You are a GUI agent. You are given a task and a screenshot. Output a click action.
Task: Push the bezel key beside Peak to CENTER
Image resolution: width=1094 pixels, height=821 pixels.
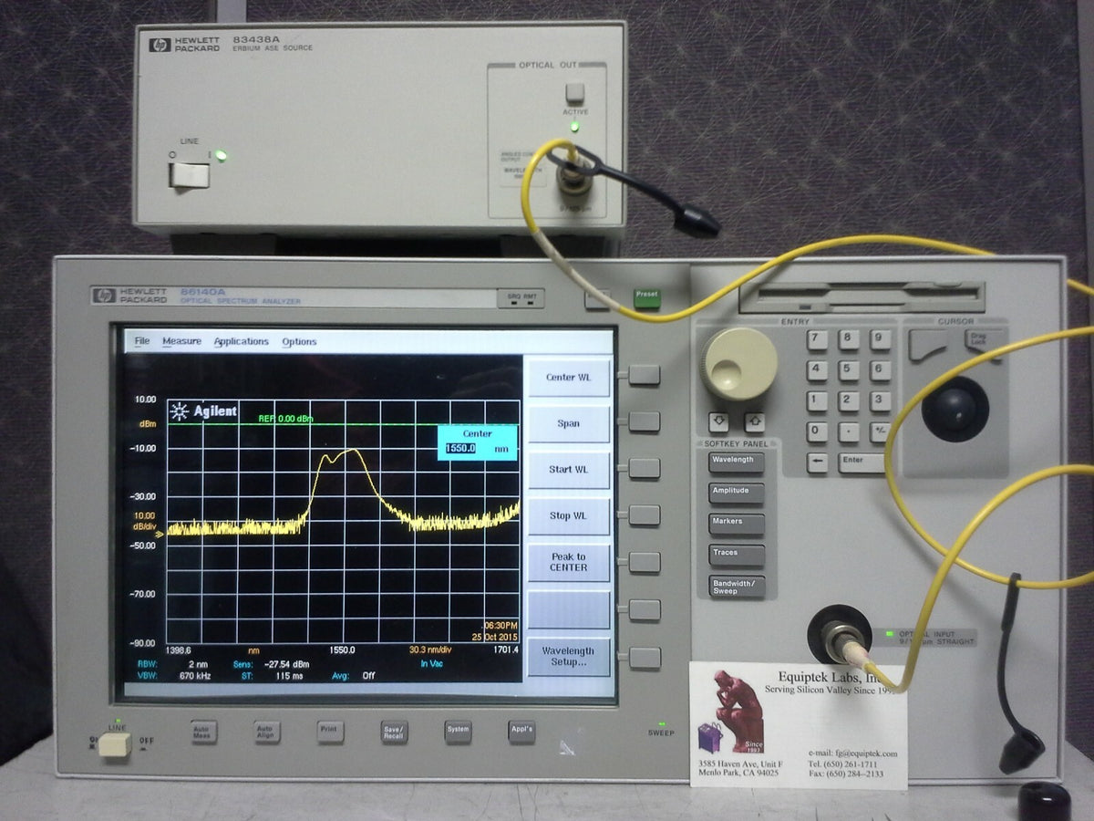pos(644,562)
